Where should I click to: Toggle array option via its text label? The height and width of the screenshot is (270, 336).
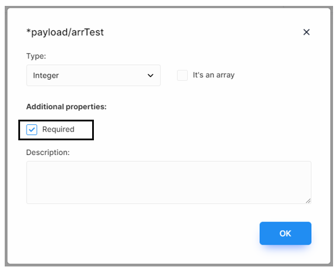[214, 75]
